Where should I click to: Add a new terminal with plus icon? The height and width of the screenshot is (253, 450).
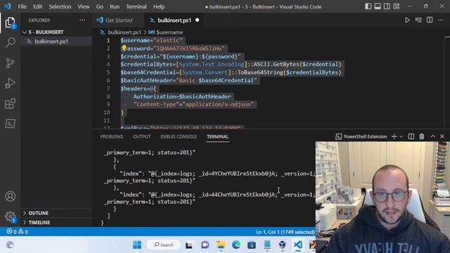(394, 136)
